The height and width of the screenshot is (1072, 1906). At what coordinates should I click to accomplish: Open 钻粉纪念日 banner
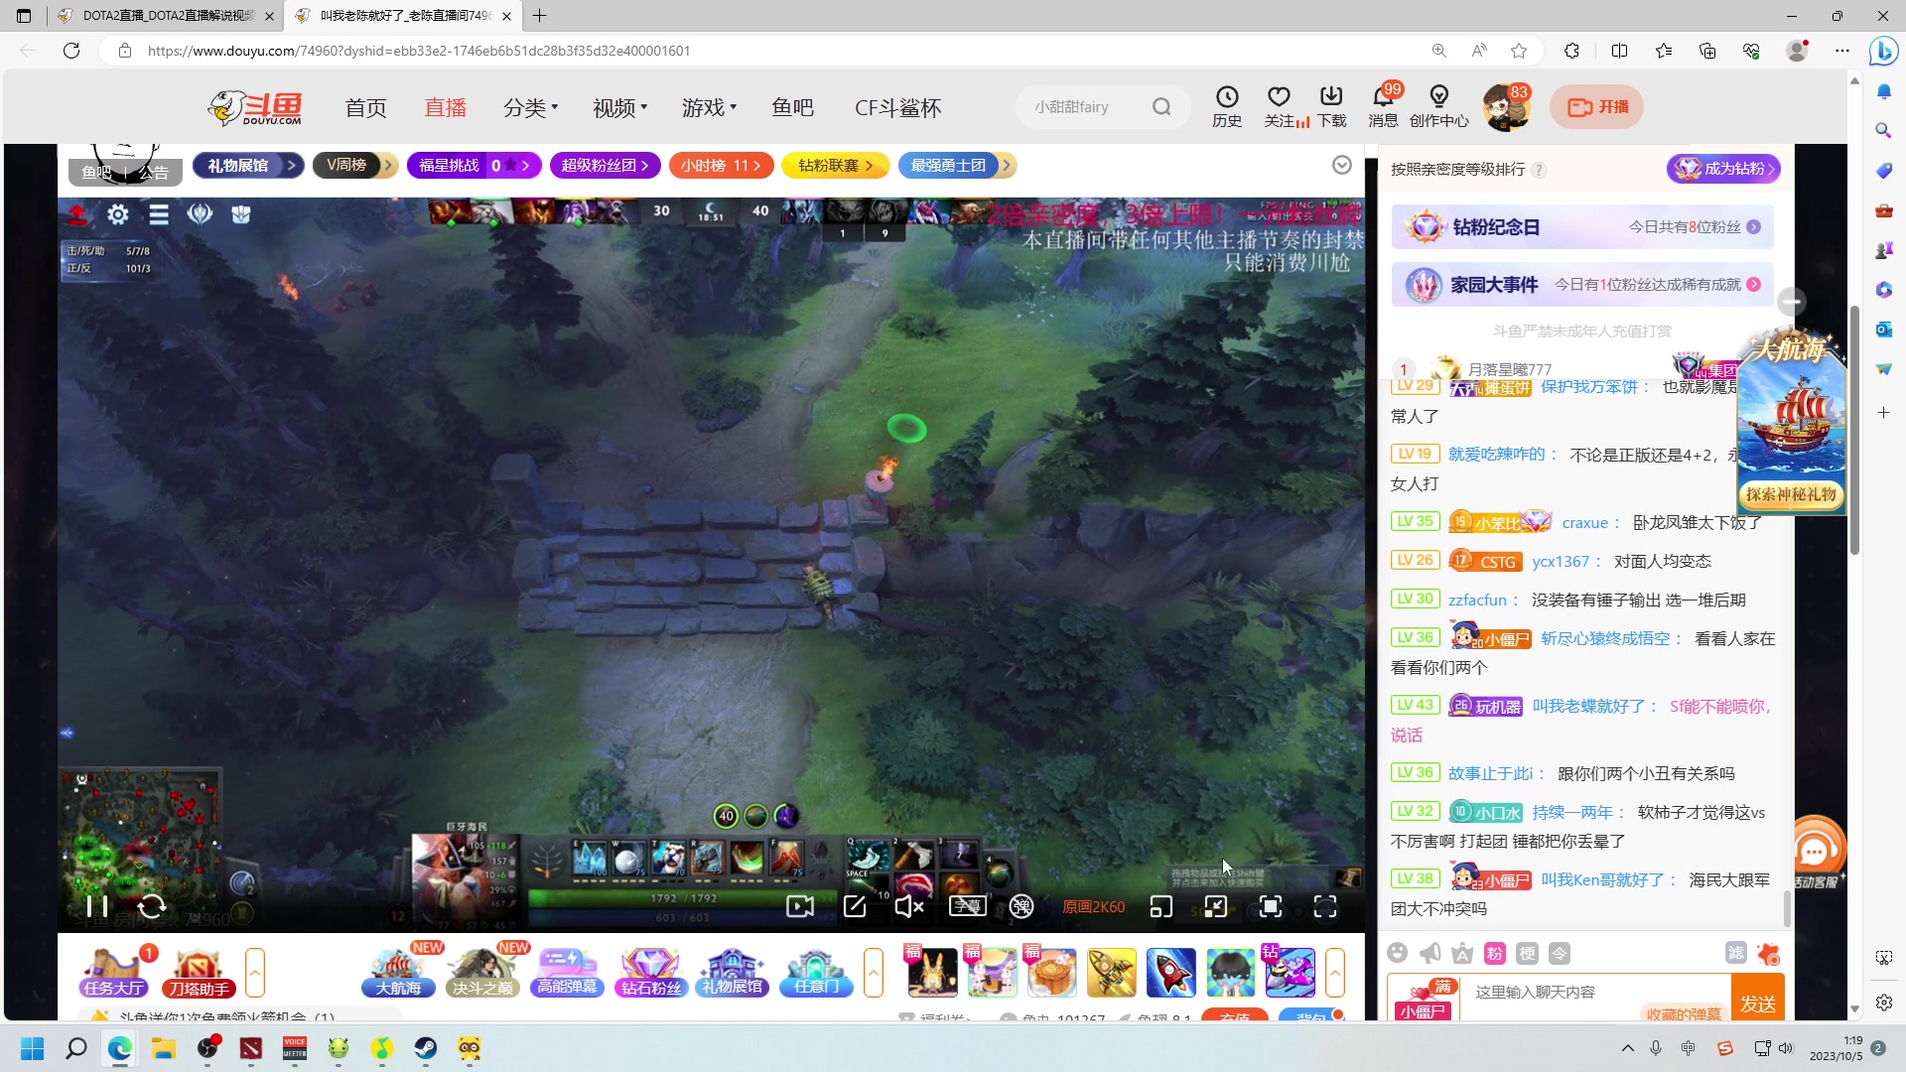[1582, 227]
